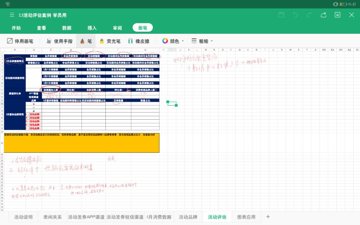Viewport: 360px width, 225px height.
Task: Select column M header
Action: coord(206,49)
